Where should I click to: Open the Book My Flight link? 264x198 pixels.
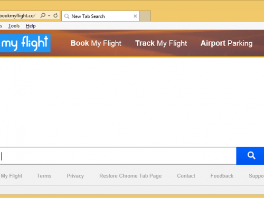coord(96,43)
